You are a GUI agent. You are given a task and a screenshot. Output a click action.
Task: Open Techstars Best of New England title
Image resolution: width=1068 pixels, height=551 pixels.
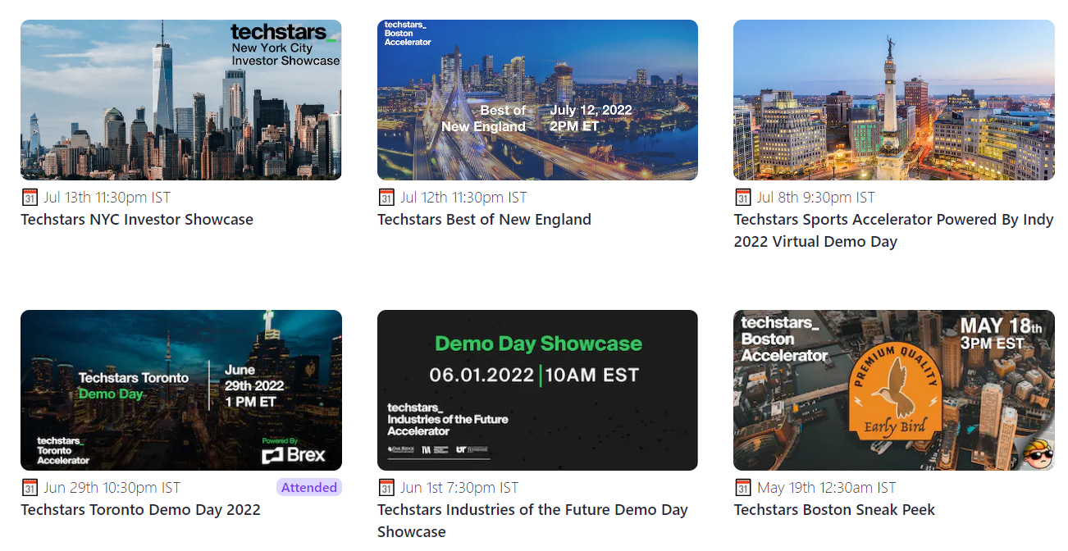pos(484,220)
